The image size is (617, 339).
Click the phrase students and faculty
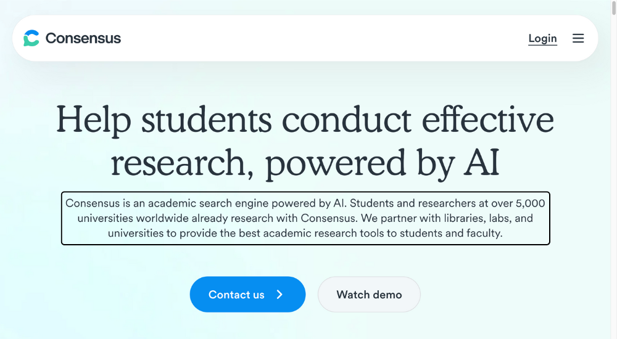point(451,233)
